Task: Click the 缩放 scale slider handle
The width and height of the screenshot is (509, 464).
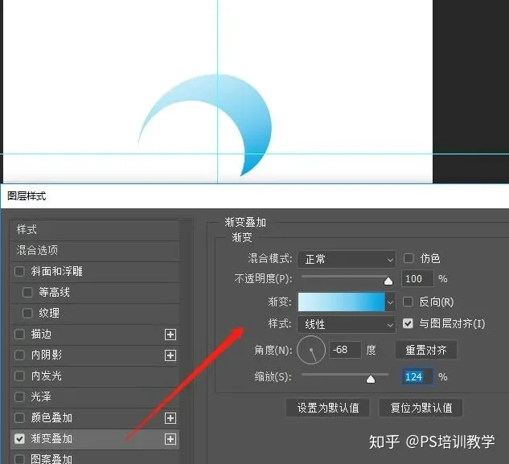Action: click(371, 379)
